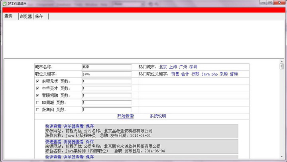This screenshot has height=162, width=287.
Task: Disable the 中华英才 source checkbox
Action: pyautogui.click(x=37, y=88)
